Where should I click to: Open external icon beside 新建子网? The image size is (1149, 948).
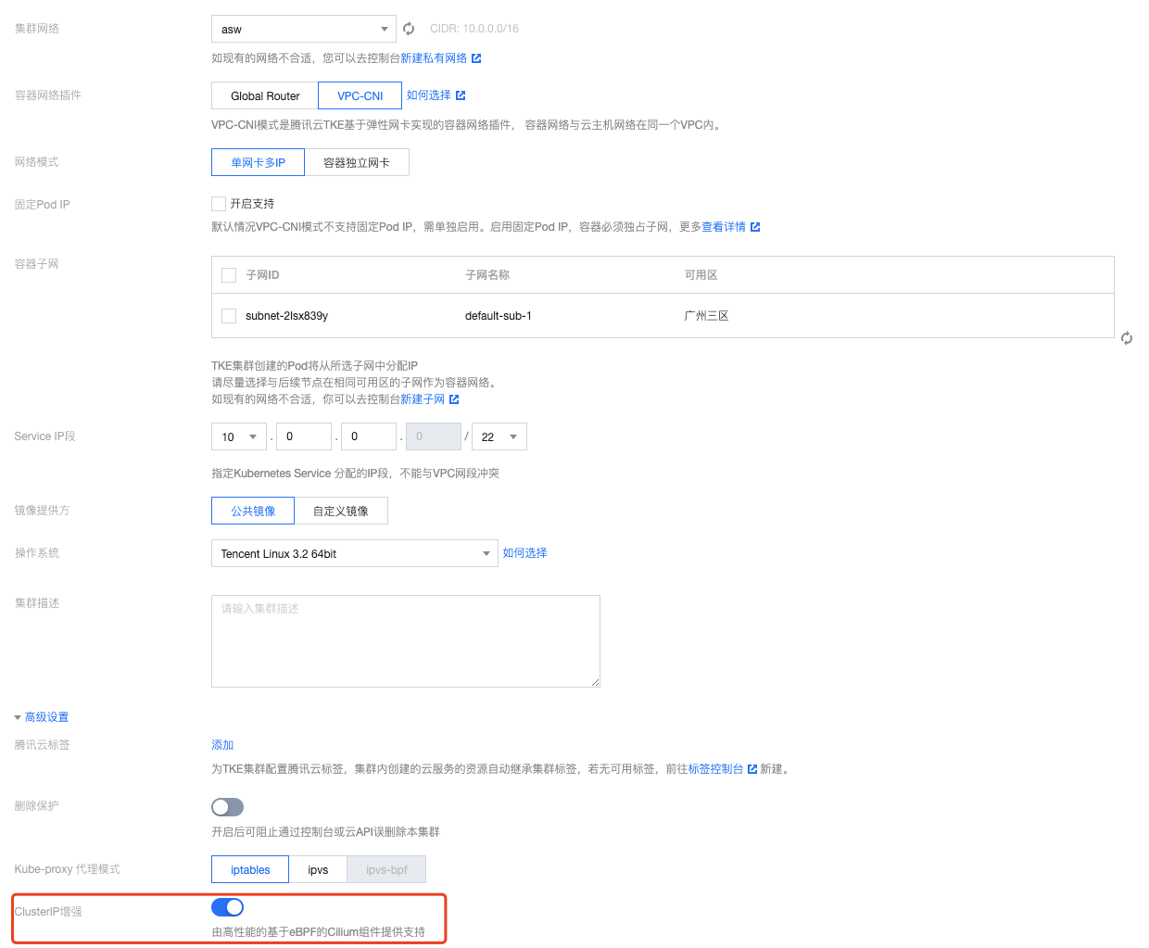pos(454,399)
